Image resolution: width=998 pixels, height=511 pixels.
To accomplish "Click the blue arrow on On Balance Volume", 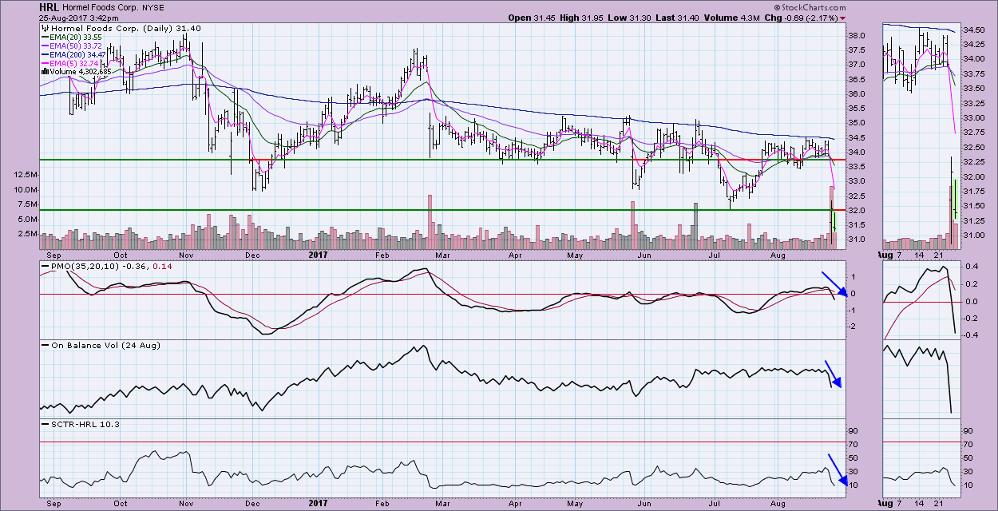I will [831, 374].
